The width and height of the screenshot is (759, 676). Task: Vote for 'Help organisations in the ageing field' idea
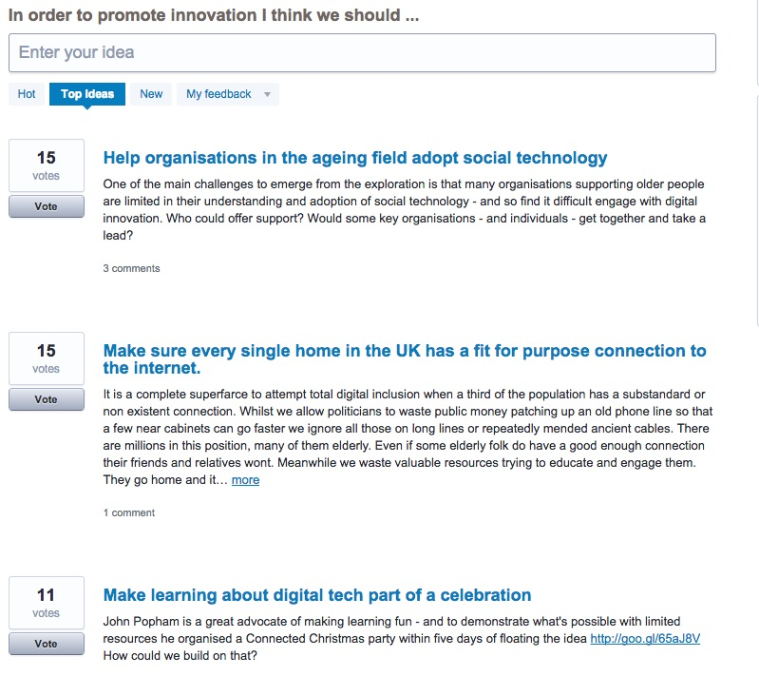(x=47, y=206)
